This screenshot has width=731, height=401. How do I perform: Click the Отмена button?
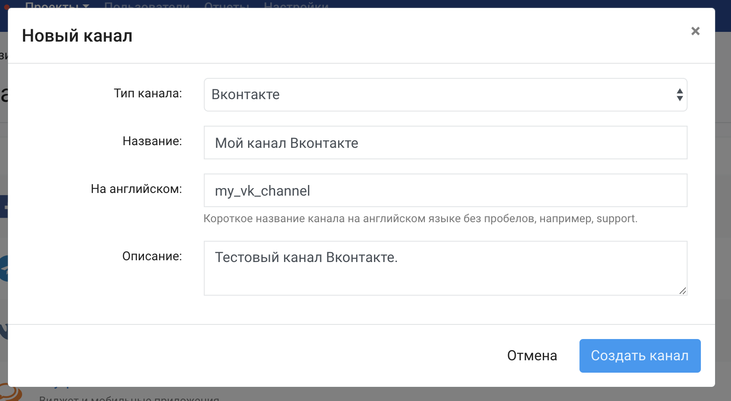532,356
